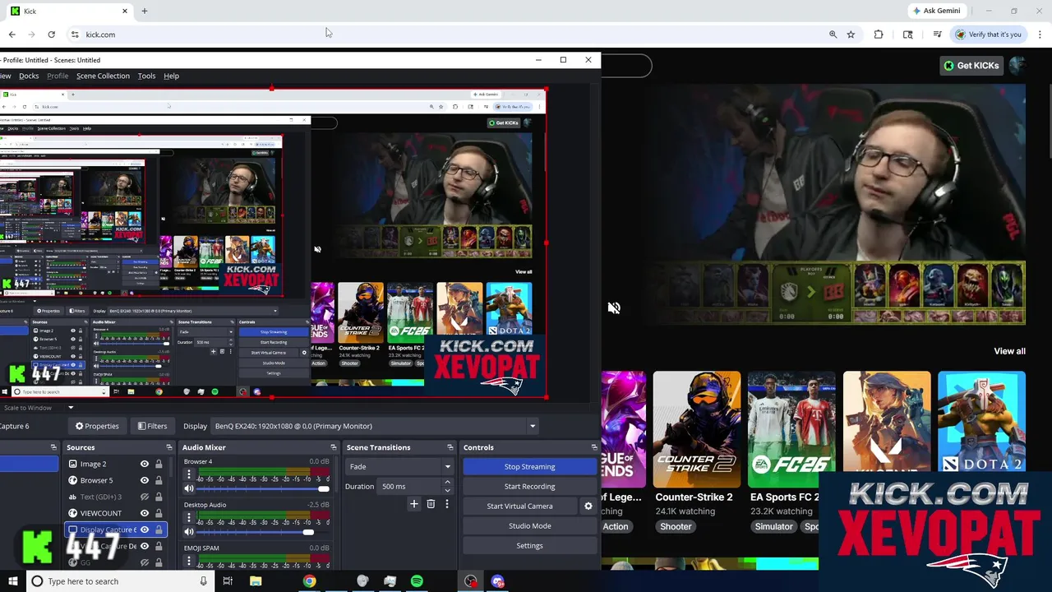
Task: Open transition properties three-dot menu
Action: coord(447,504)
